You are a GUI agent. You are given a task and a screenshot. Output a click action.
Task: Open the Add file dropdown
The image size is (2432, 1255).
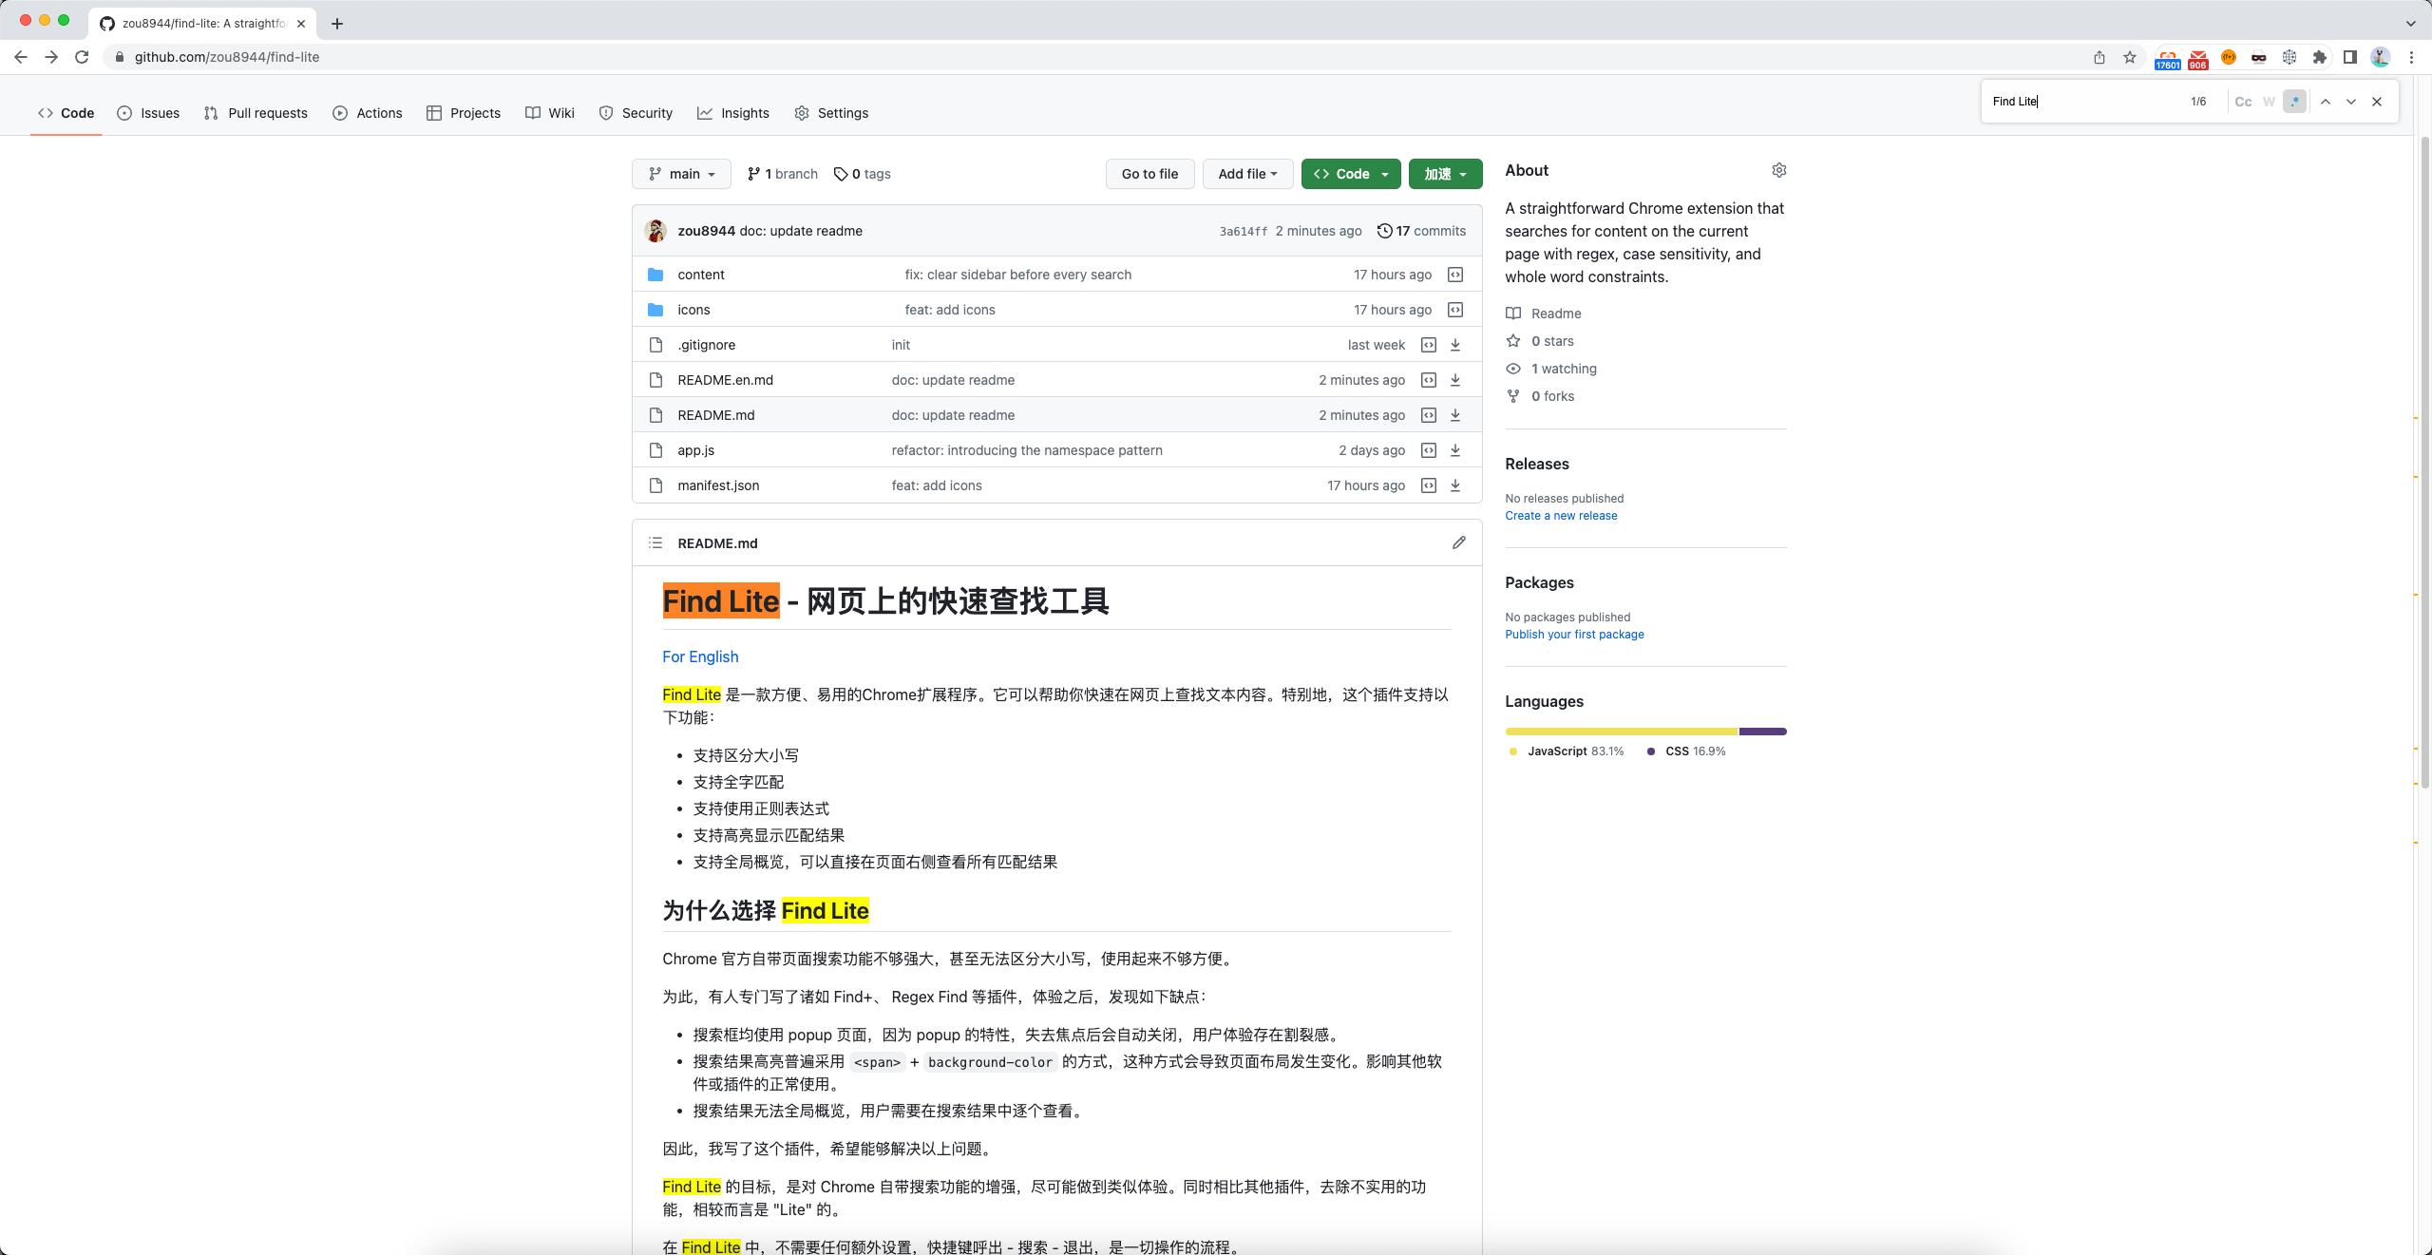(x=1246, y=174)
